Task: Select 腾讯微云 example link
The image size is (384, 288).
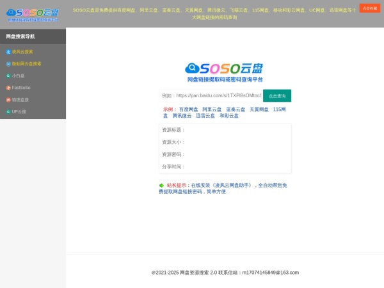Action: point(182,116)
